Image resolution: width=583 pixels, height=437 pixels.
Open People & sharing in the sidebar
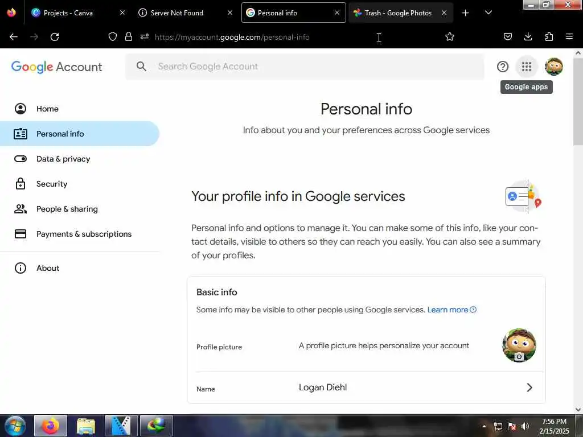click(80, 209)
